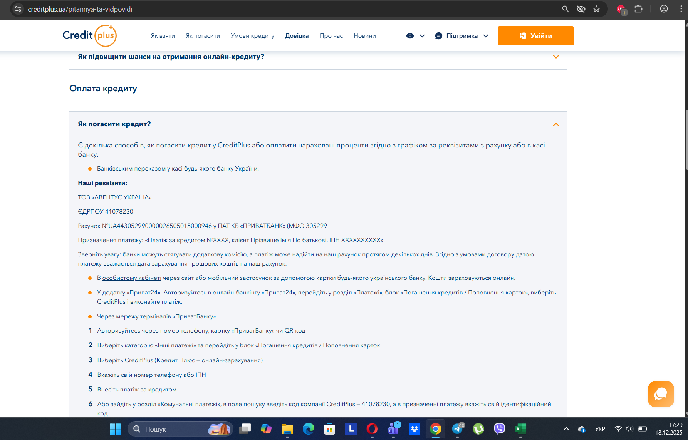Click 'Банківським переказом у касі' bullet

pyautogui.click(x=178, y=169)
